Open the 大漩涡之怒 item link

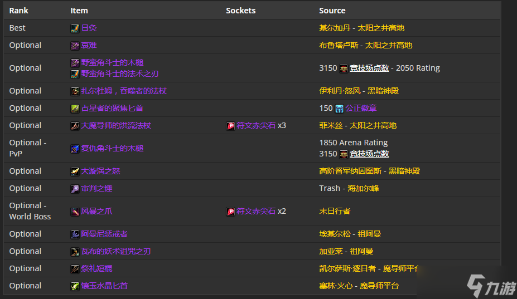pyautogui.click(x=100, y=171)
